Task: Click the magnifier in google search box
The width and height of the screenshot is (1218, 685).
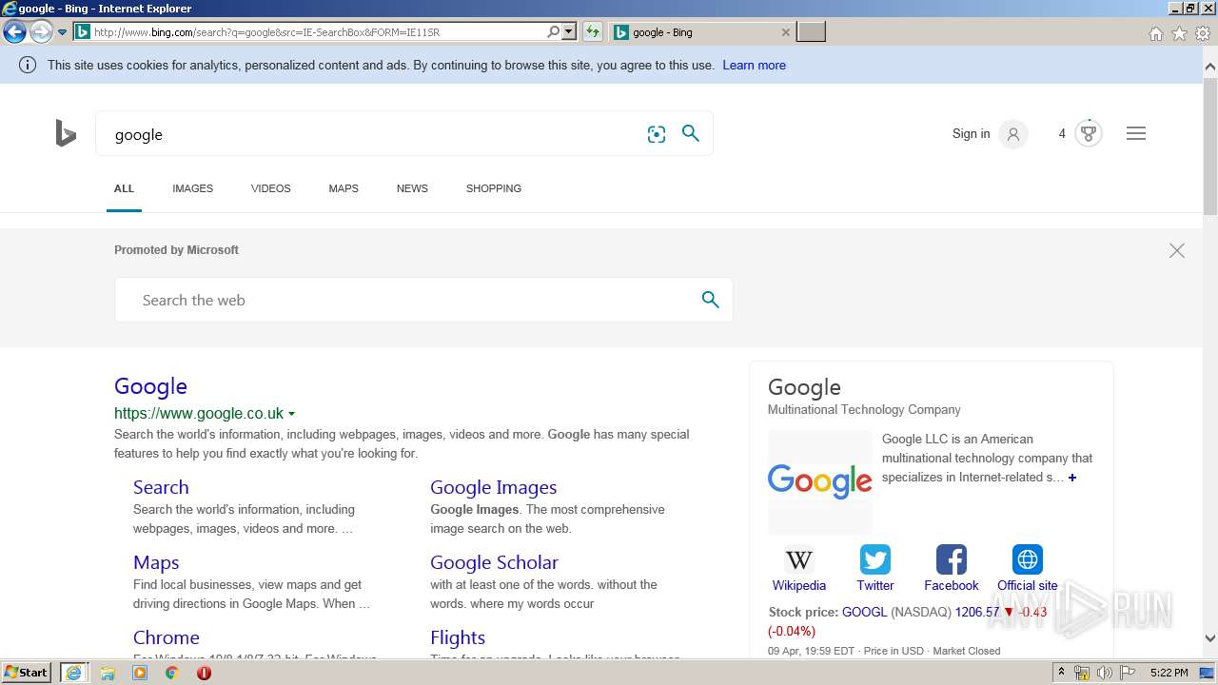Action: pyautogui.click(x=691, y=133)
